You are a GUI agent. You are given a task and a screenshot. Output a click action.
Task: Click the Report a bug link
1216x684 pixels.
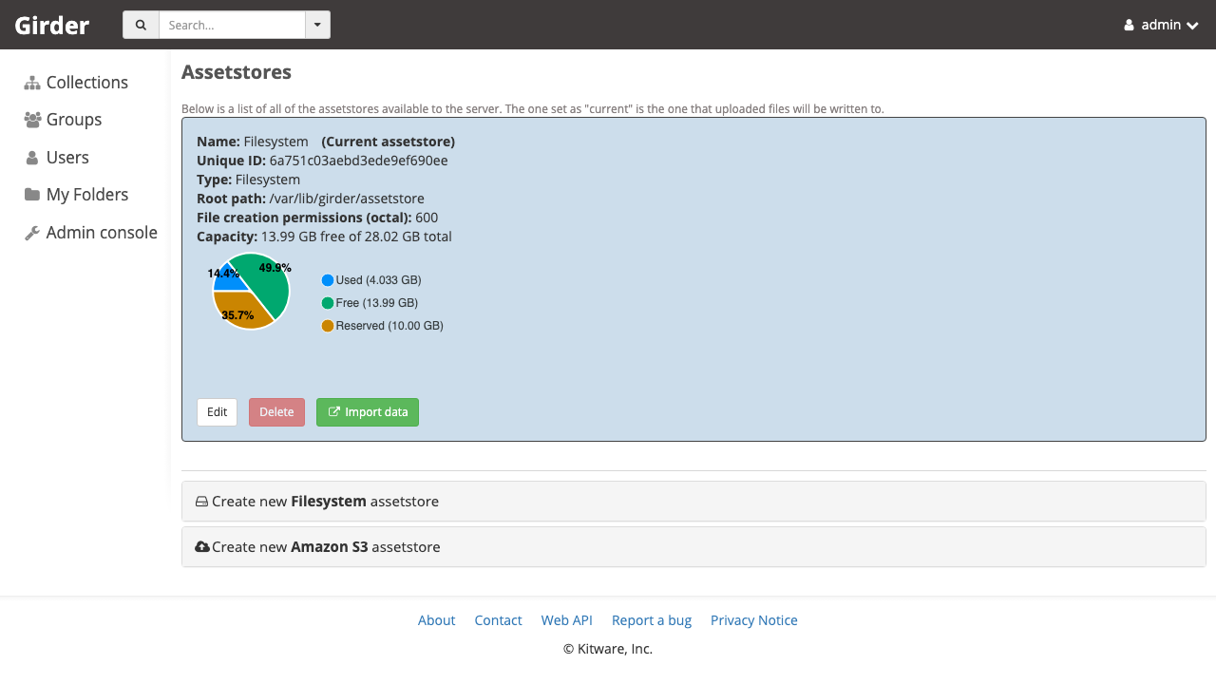tap(652, 620)
